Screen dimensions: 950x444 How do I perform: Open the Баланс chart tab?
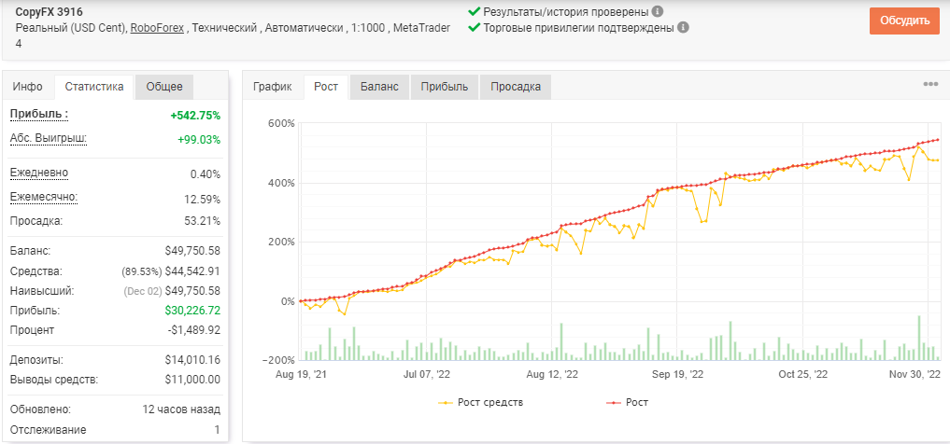click(x=379, y=87)
